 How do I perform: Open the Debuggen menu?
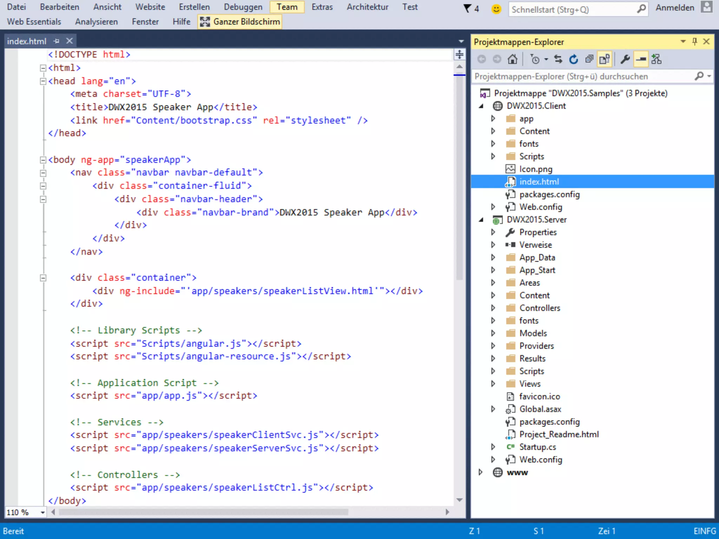coord(243,7)
